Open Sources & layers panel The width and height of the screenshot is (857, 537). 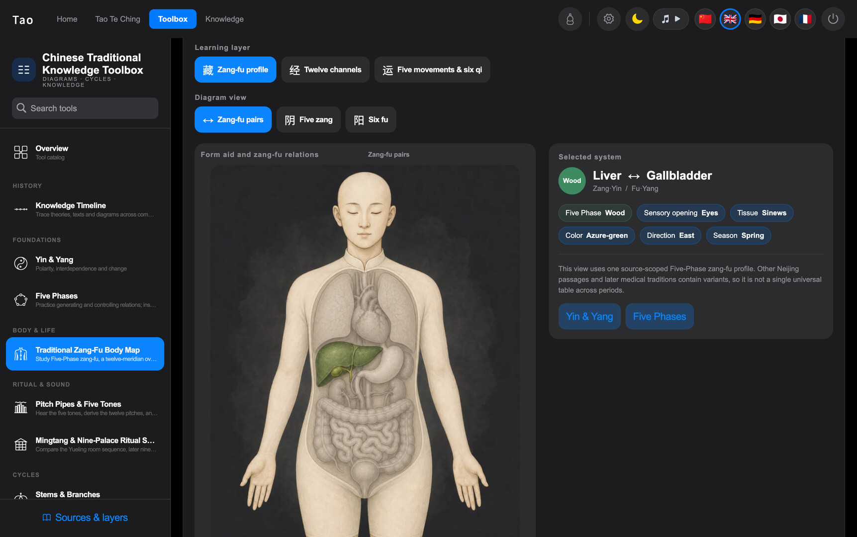85,518
